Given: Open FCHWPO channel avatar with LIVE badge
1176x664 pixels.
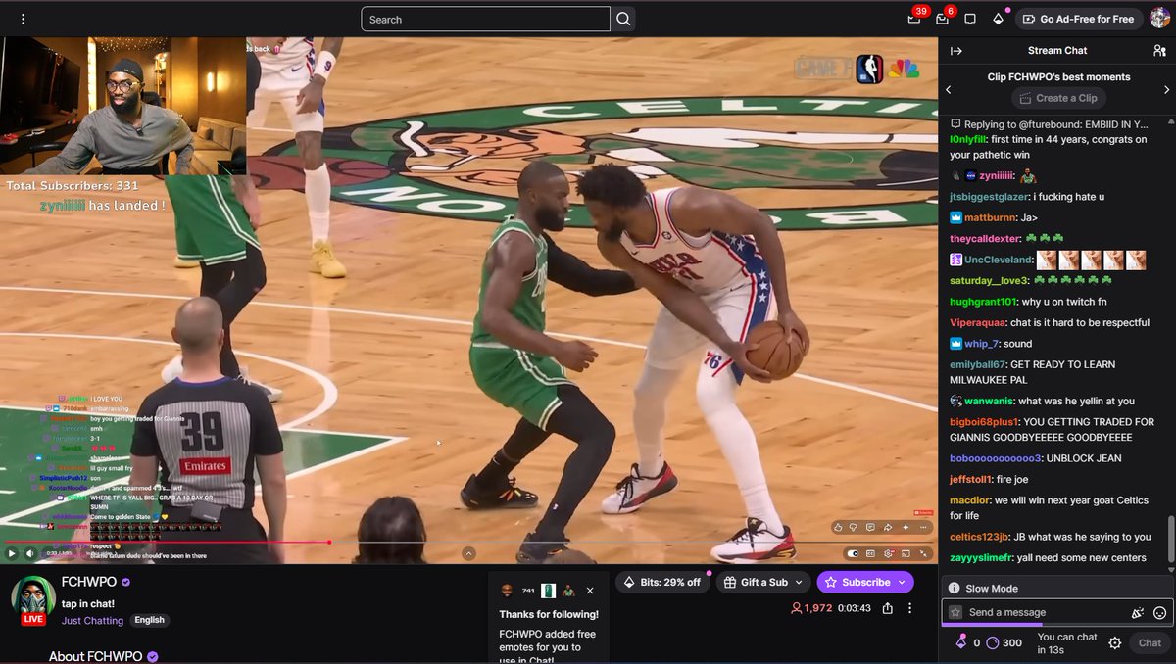Looking at the screenshot, I should pyautogui.click(x=33, y=598).
